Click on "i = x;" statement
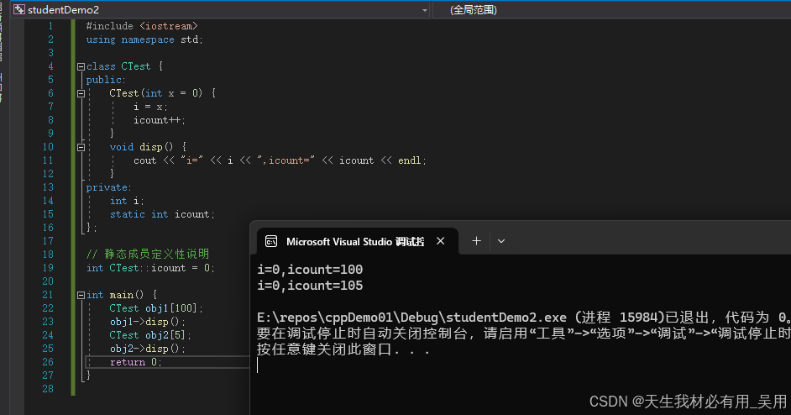The height and width of the screenshot is (415, 791). coord(150,107)
